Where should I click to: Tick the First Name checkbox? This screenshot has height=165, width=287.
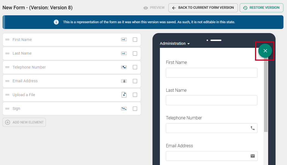point(135,40)
